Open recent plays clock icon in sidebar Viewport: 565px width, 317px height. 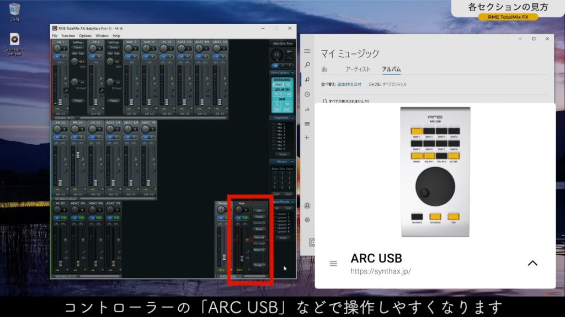307,94
